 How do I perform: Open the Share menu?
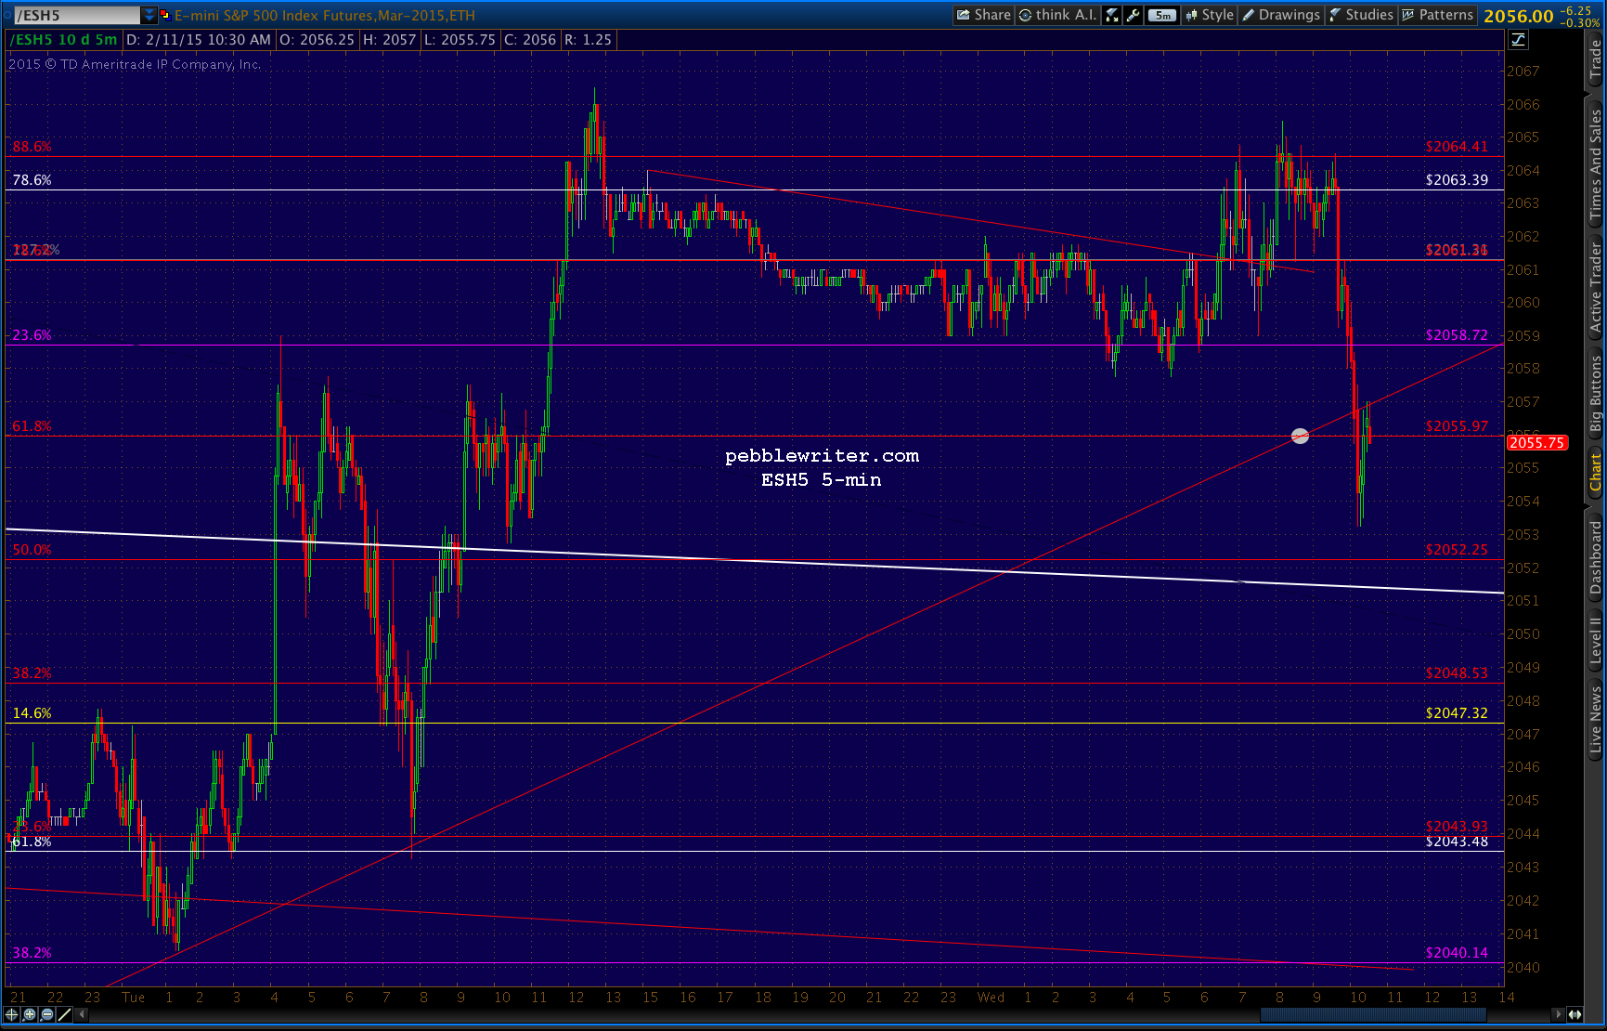coord(983,15)
